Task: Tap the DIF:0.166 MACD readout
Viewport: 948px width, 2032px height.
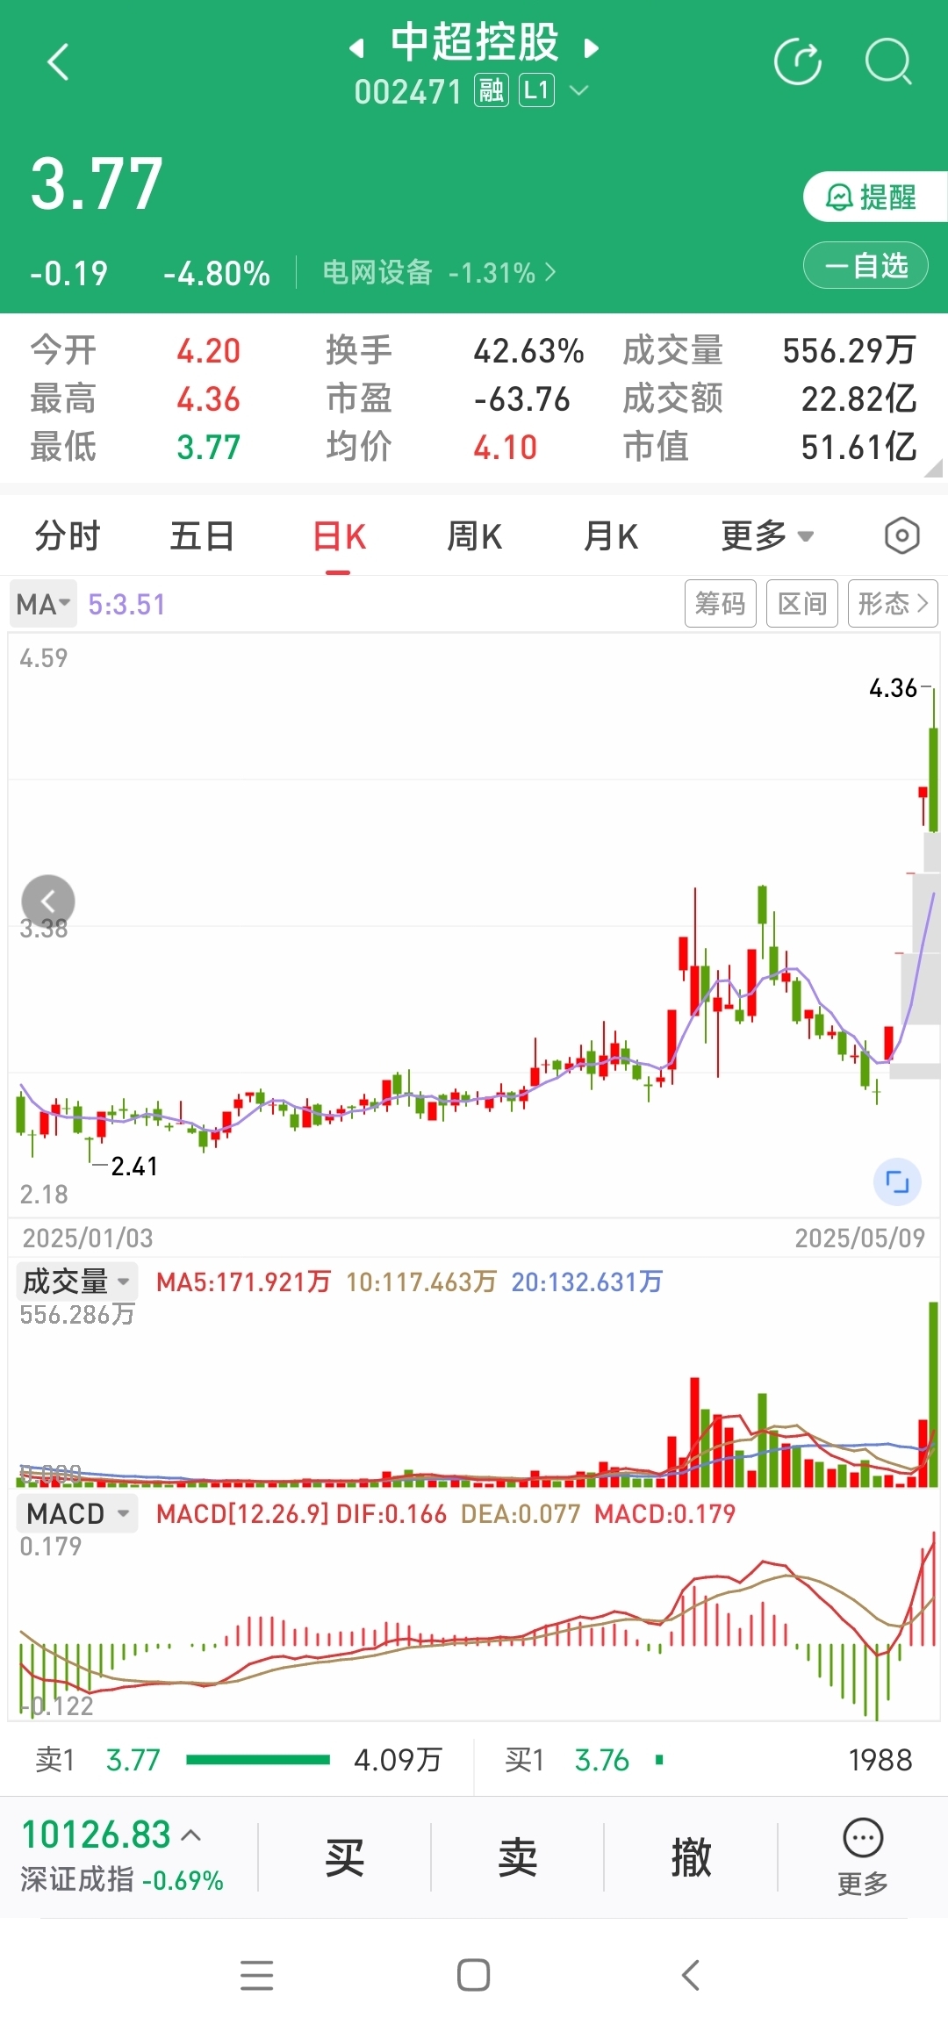Action: 391,1513
